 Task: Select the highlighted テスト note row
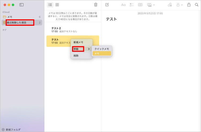point(73,41)
